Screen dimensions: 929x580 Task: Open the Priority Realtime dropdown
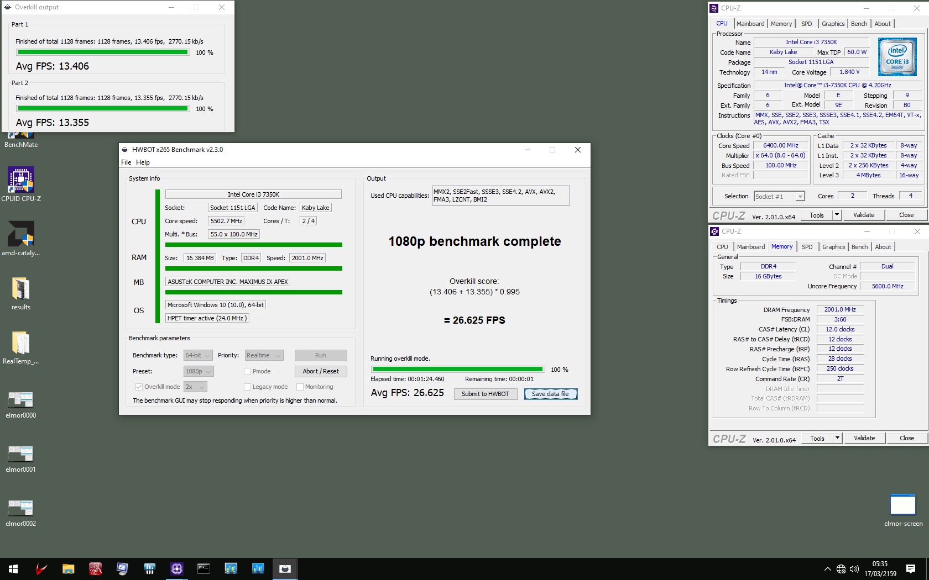(264, 355)
